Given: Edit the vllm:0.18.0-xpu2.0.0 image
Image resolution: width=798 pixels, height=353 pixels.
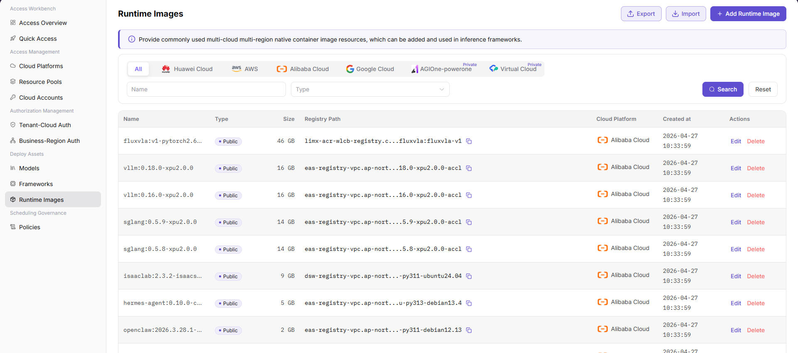Looking at the screenshot, I should (736, 168).
